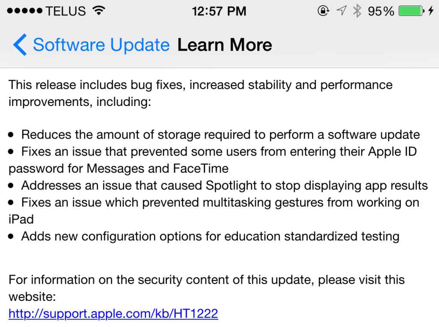Go back to Software Update
This screenshot has height=327, width=439.
(101, 45)
